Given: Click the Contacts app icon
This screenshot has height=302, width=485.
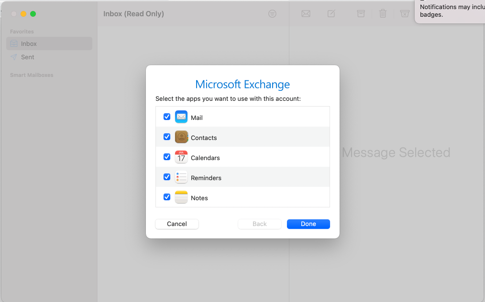Looking at the screenshot, I should click(x=181, y=137).
